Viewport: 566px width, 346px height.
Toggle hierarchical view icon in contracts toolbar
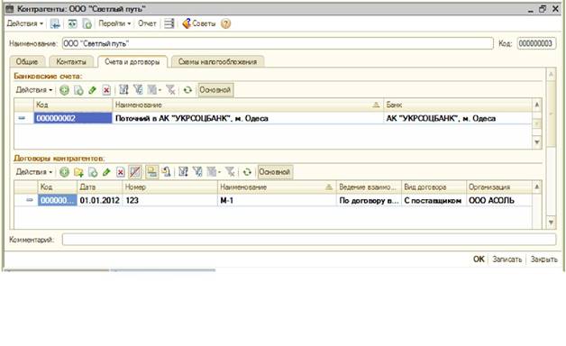click(152, 172)
